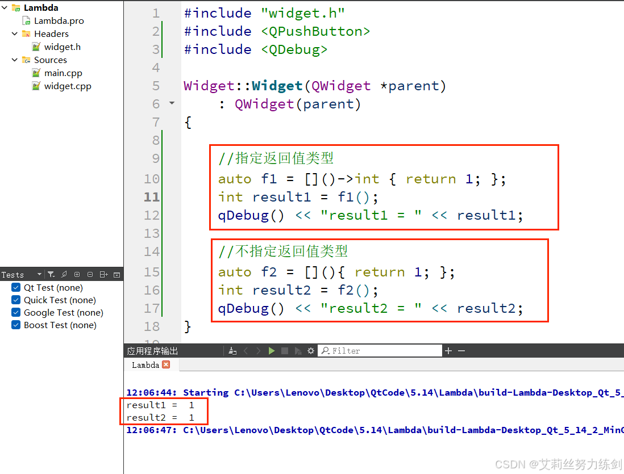Open the Tests panel window options icon
Viewport: 624px width, 474px height.
coord(117,275)
